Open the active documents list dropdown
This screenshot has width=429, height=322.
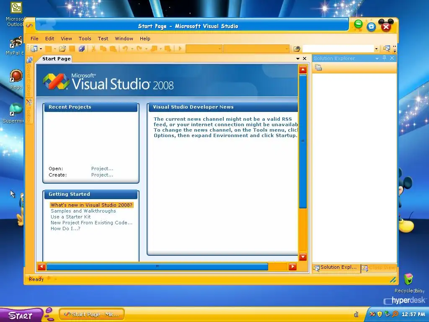298,59
